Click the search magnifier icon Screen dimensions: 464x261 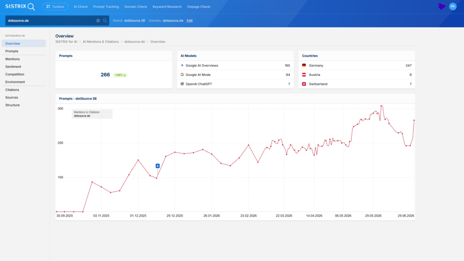(105, 21)
